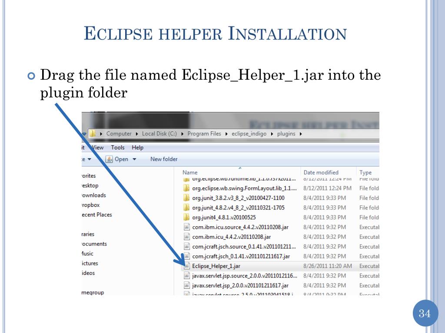Select Homegroup in the navigation pane
This screenshot has width=445, height=333.
[x=93, y=293]
